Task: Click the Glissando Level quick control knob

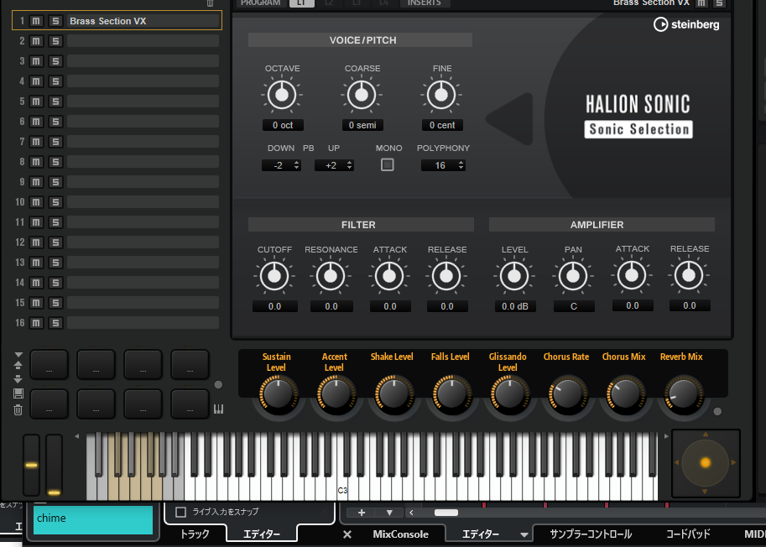Action: (x=509, y=393)
